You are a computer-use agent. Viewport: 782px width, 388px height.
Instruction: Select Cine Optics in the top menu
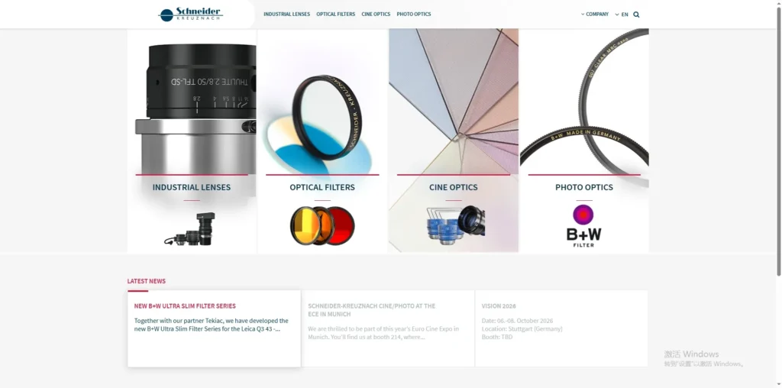(x=376, y=15)
